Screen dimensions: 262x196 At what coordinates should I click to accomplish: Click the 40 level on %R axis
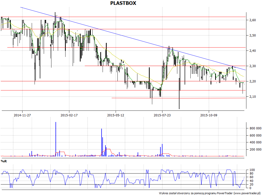(252, 181)
